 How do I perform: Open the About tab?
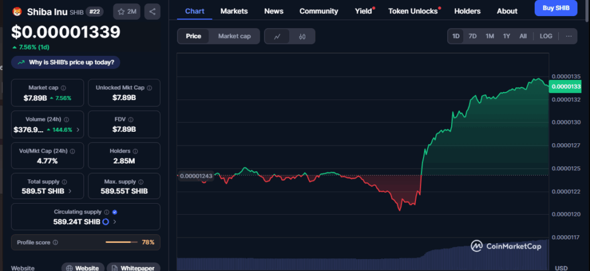coord(507,12)
